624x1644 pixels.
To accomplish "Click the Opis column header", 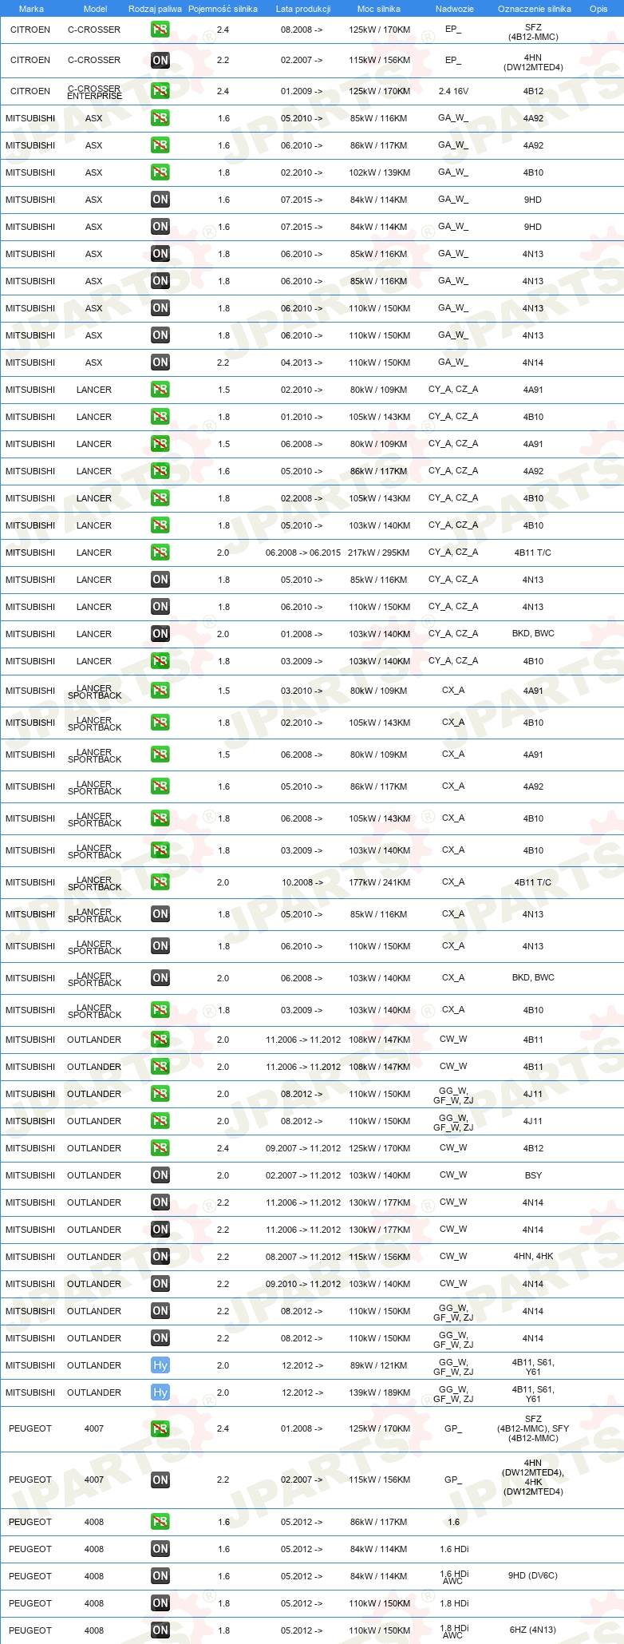I will coord(598,9).
